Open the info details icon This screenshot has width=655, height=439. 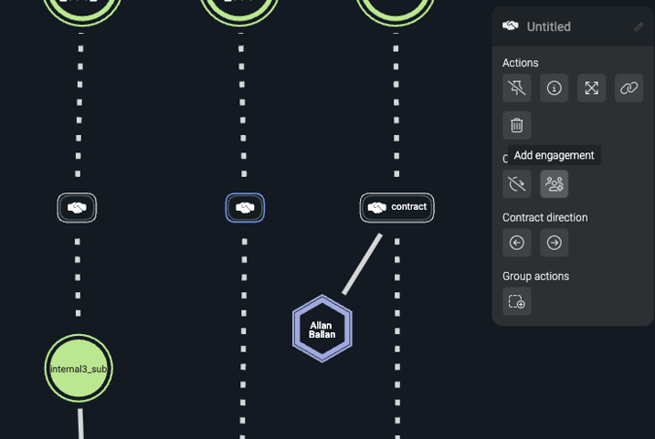point(554,89)
